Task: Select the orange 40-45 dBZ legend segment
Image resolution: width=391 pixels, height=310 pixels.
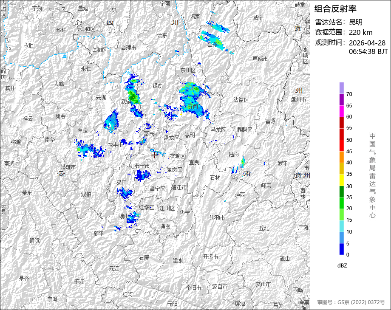Action: pos(341,157)
